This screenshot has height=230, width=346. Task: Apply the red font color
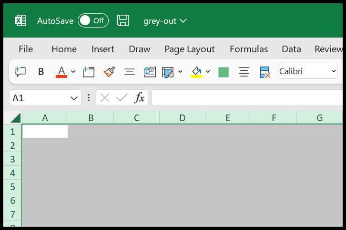61,72
